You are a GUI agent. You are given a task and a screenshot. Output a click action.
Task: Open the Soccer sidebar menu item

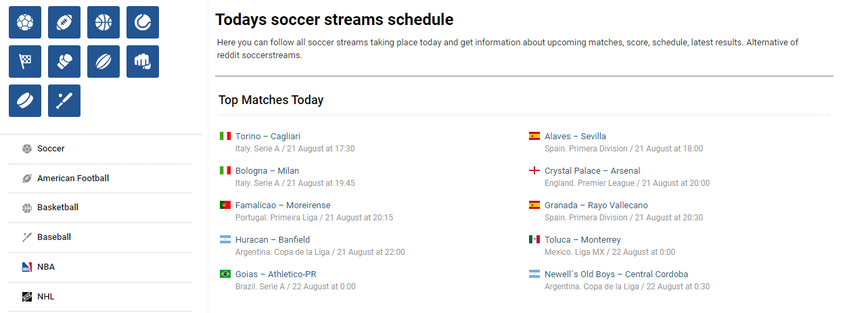tap(100, 149)
